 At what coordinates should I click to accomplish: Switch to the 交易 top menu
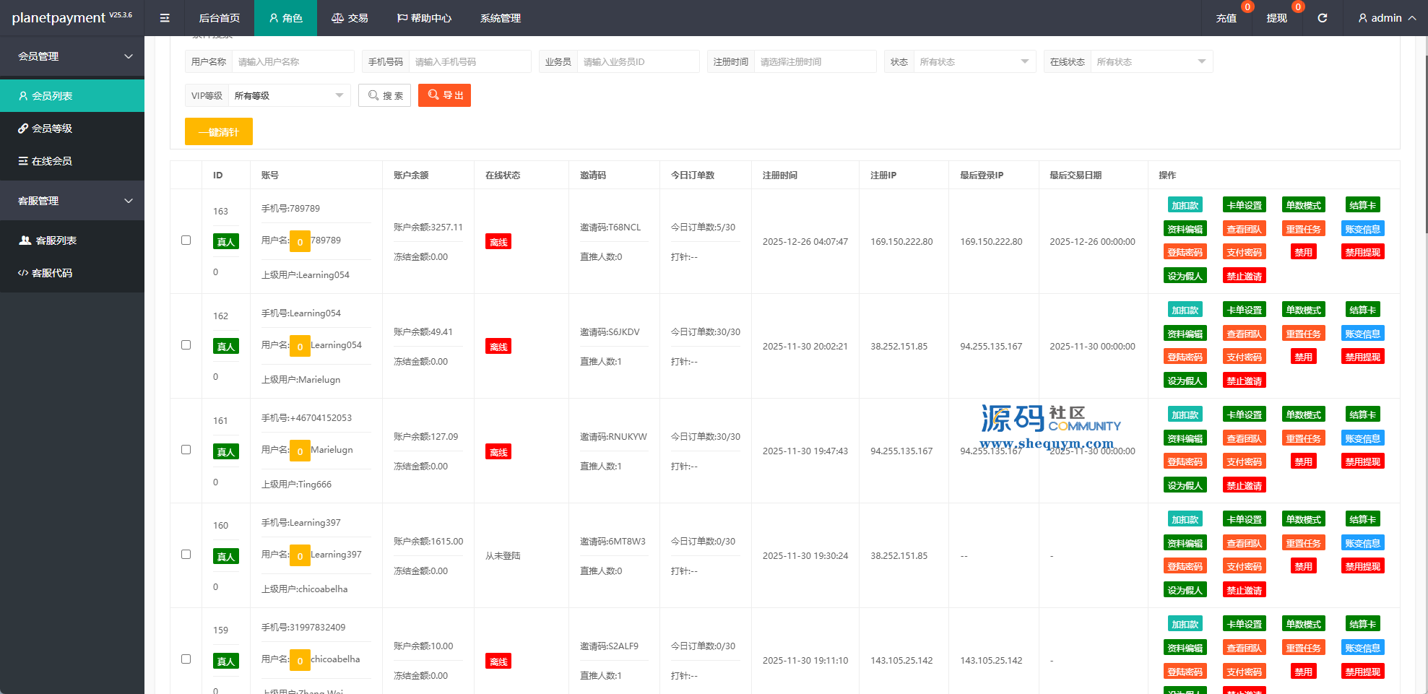(350, 18)
